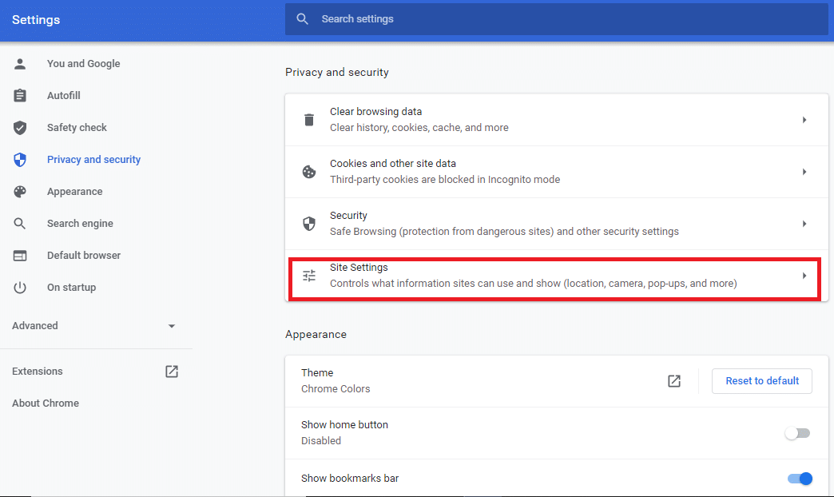Open the Security row chevron
Screen dimensions: 834x497
click(x=804, y=224)
